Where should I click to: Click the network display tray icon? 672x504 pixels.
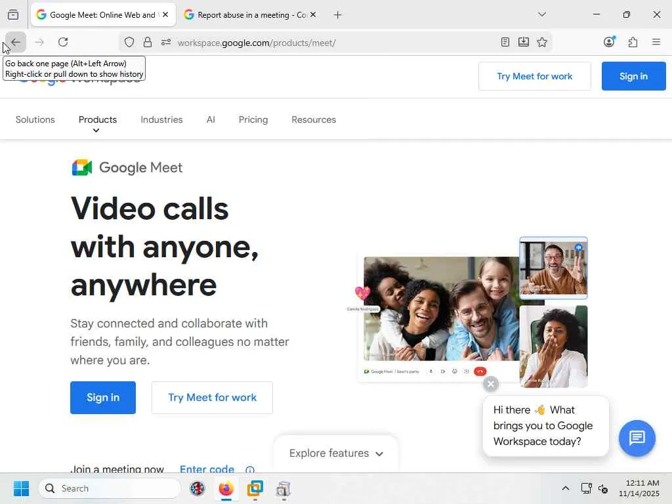point(586,488)
